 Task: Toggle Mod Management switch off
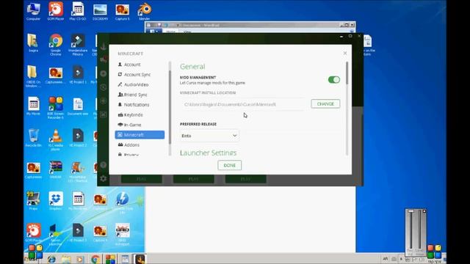point(334,80)
